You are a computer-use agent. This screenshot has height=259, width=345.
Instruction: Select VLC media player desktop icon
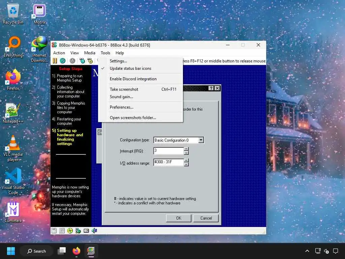13,149
